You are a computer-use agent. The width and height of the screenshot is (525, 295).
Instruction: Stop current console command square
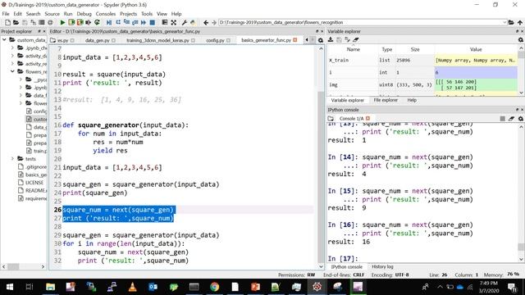pos(502,118)
